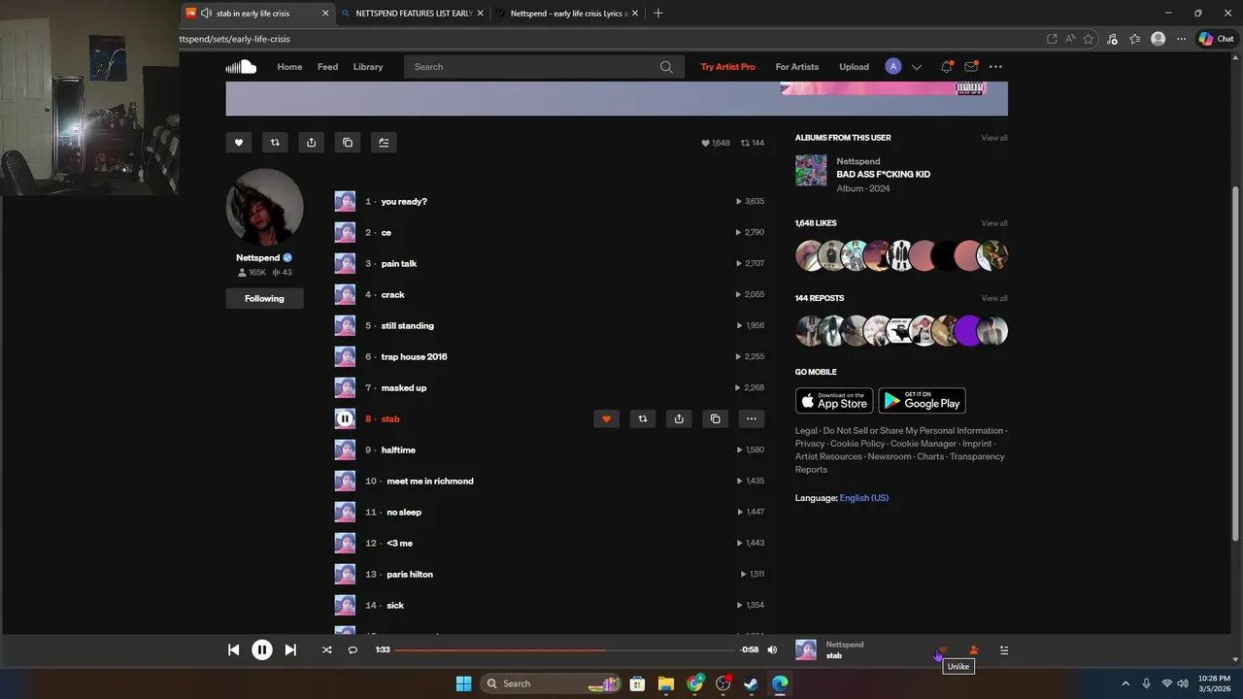The width and height of the screenshot is (1243, 699).
Task: Open the Next up queue
Action: [1004, 649]
